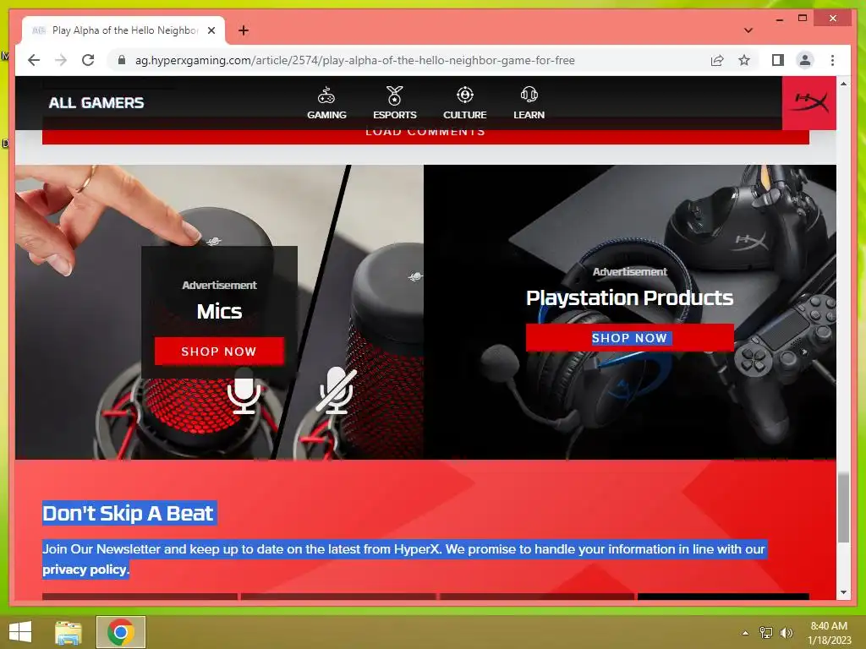Screen dimensions: 866x649
Task: Click the Chrome taskbar icon
Action: pos(120,632)
